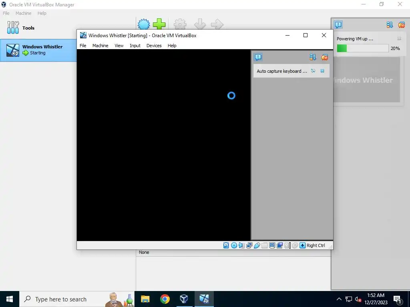Click the None text in the Manager details
410x307 pixels.
[x=144, y=252]
